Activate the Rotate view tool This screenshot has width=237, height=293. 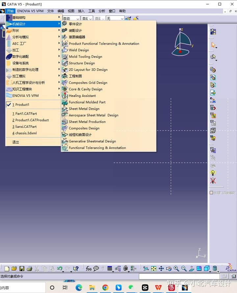169,269
